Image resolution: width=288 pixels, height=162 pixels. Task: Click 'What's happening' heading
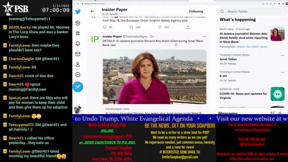pyautogui.click(x=238, y=20)
